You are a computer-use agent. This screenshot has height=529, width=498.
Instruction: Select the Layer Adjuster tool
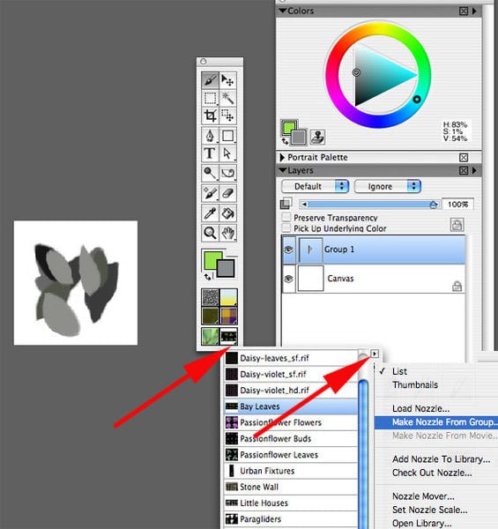pos(228,80)
